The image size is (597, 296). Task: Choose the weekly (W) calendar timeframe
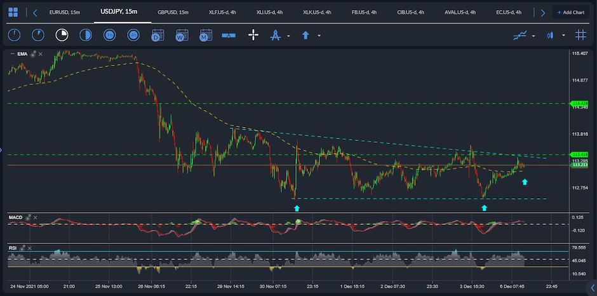click(182, 35)
